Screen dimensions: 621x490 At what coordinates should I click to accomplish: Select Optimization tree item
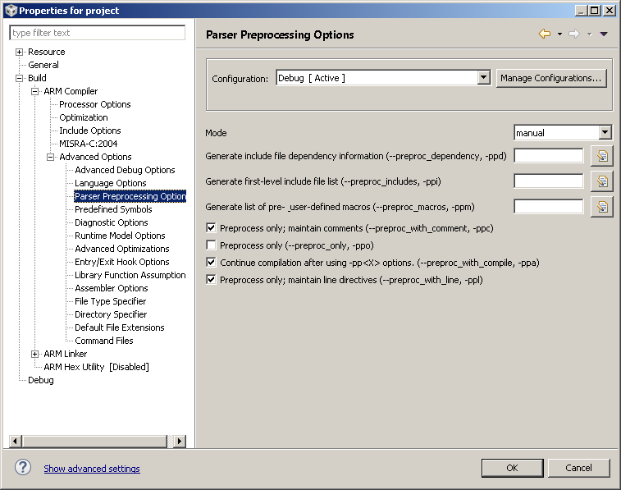tap(84, 117)
